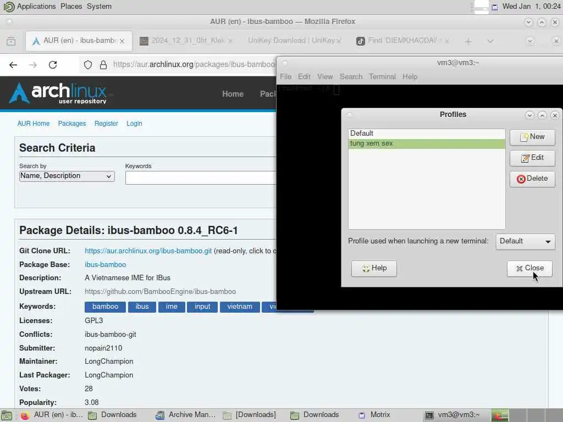Image resolution: width=563 pixels, height=422 pixels.
Task: Click the show desktop taskbar icon
Action: pyautogui.click(x=7, y=415)
